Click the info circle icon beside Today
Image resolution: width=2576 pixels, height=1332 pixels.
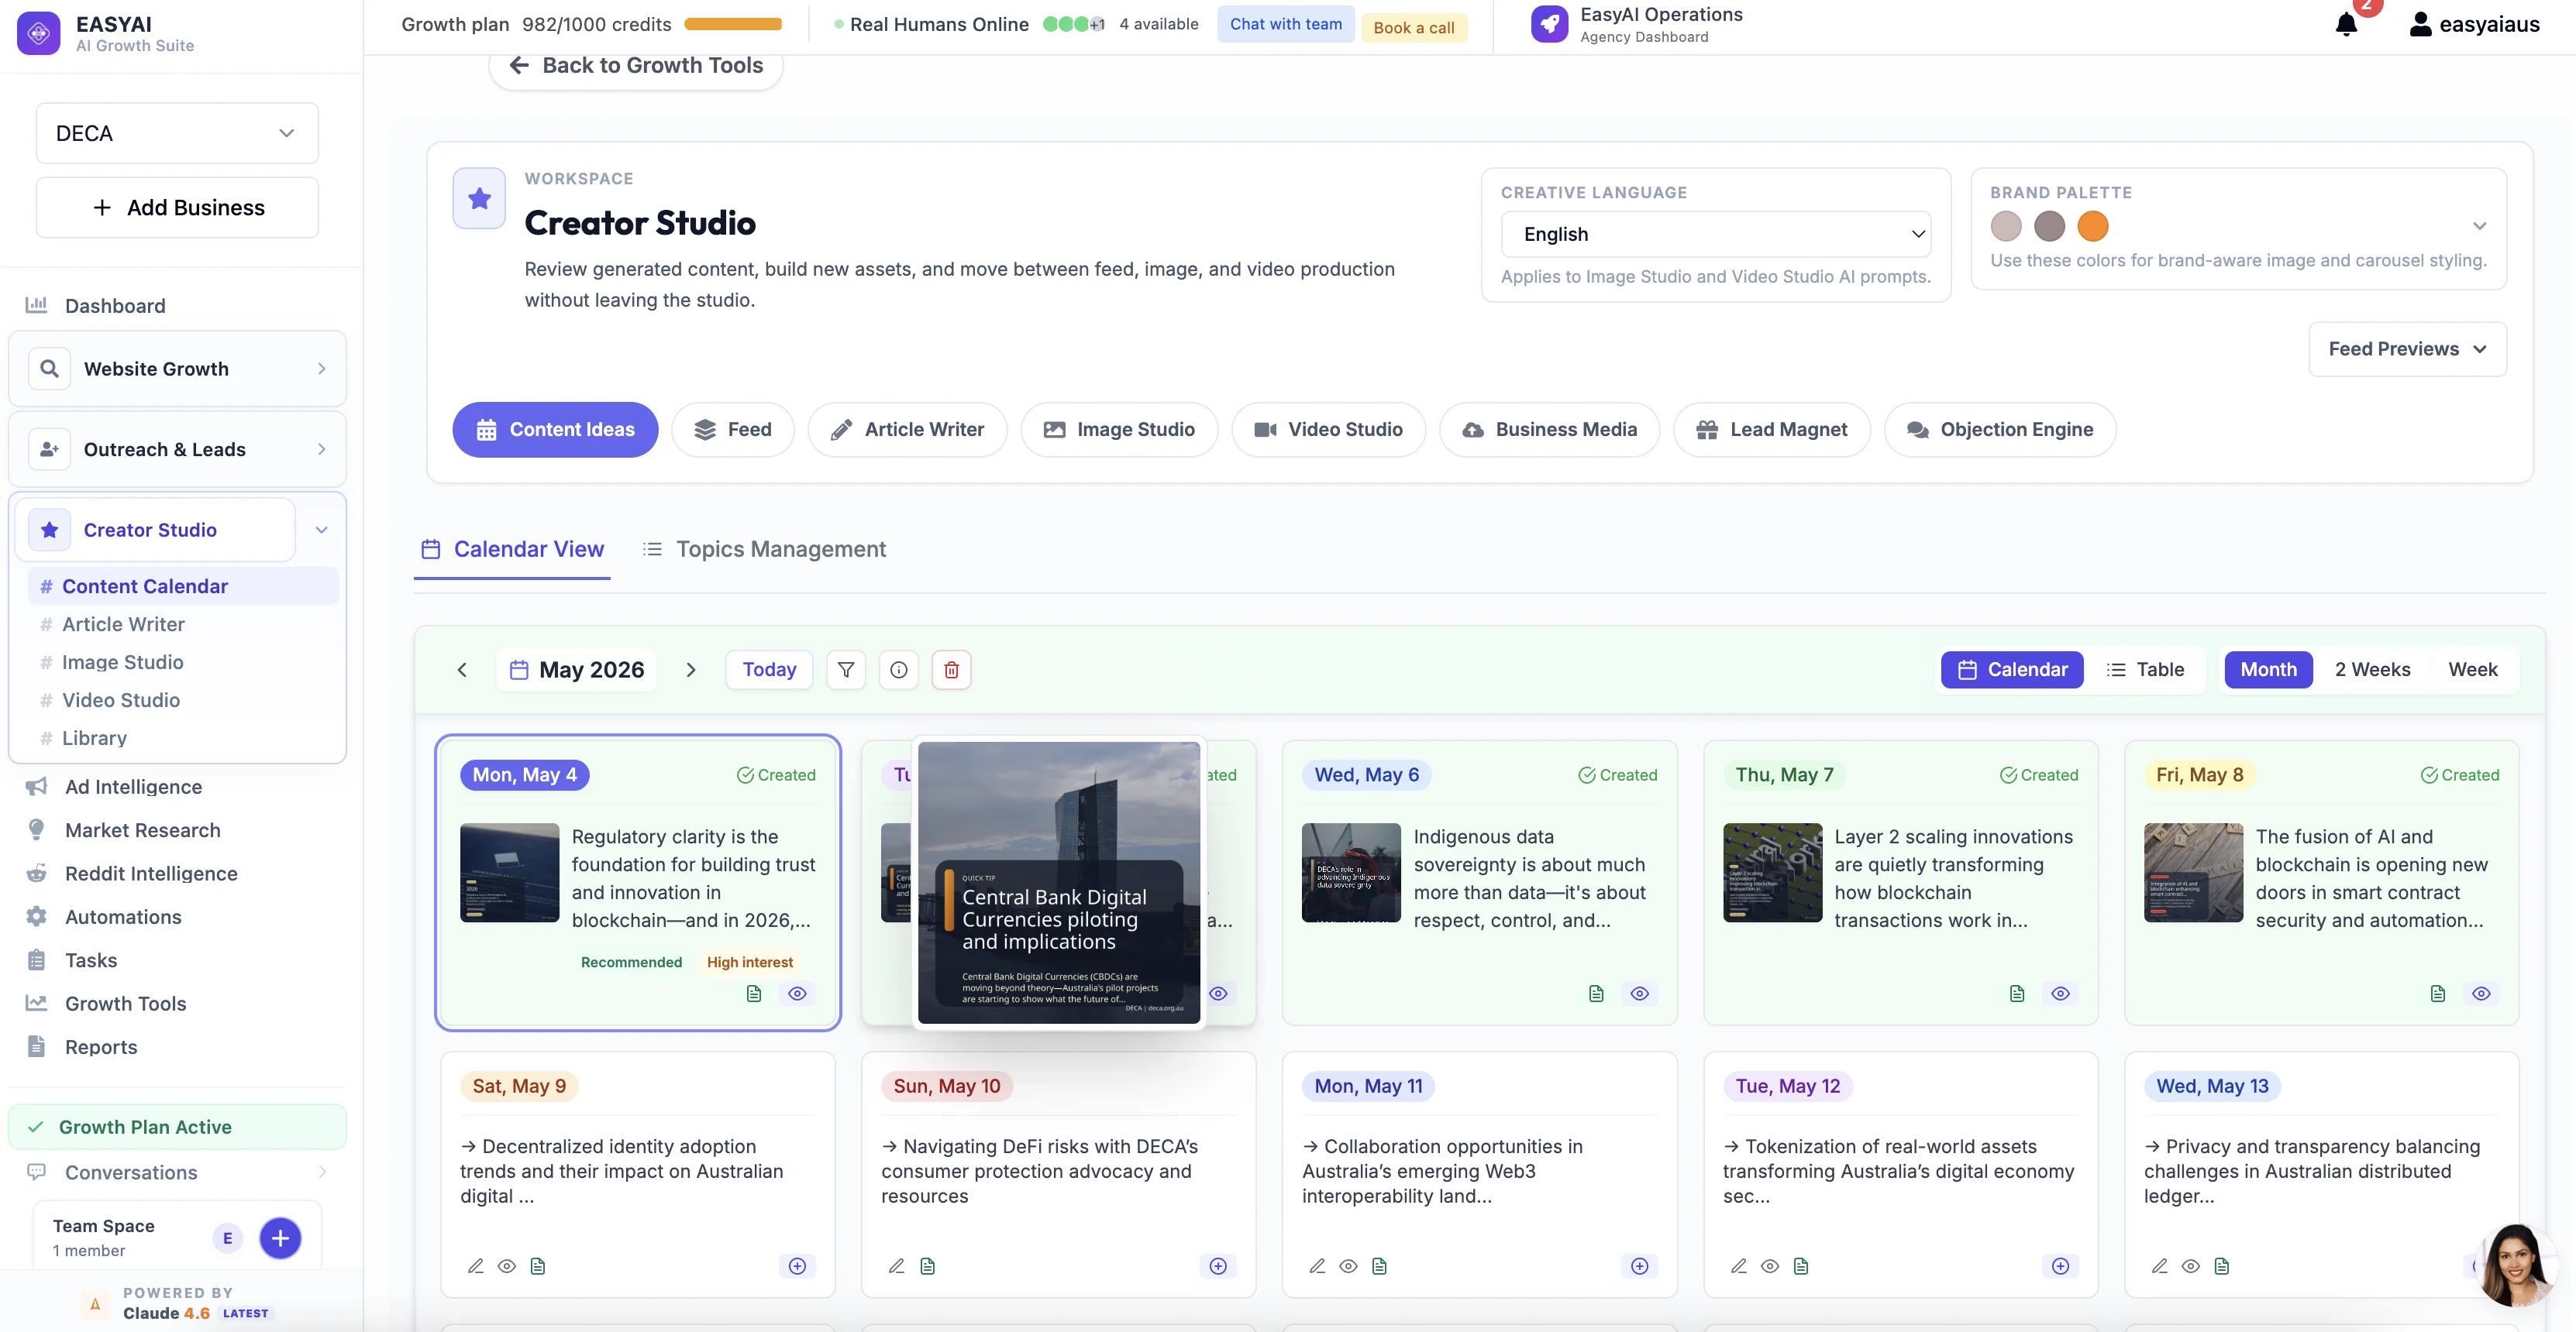[899, 670]
